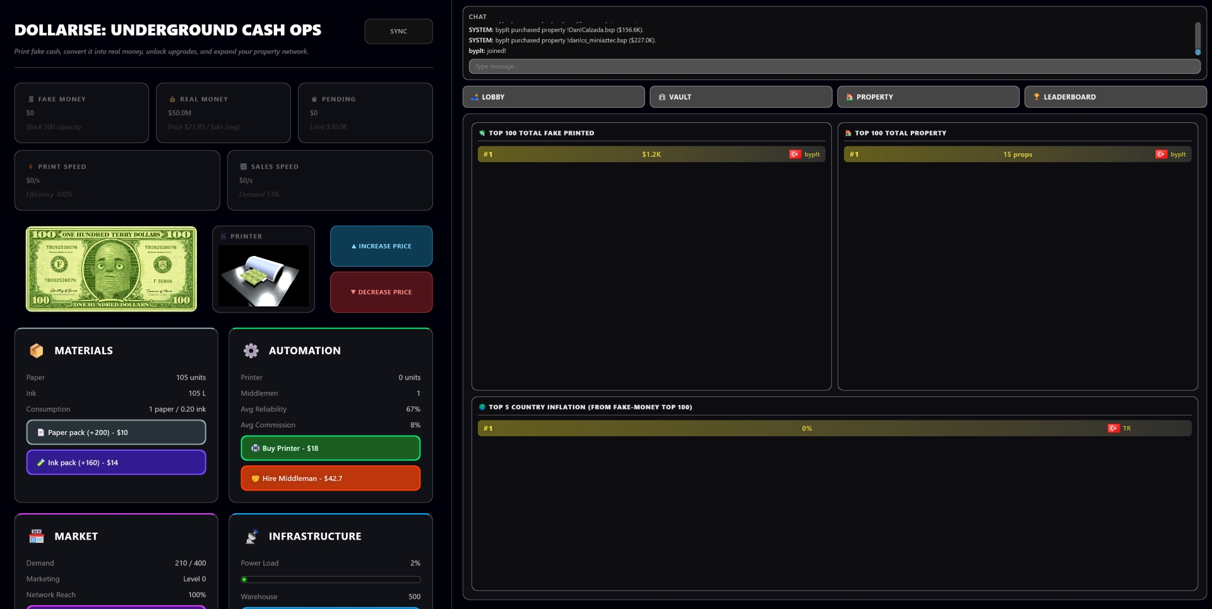Click the Turkish flag beside byplt in Fake Printed
Viewport: 1212px width, 609px height.
795,154
